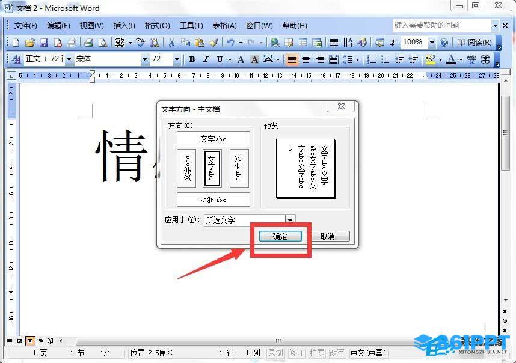Toggle Distributed alignment button
516x363 pixels.
pos(334,59)
